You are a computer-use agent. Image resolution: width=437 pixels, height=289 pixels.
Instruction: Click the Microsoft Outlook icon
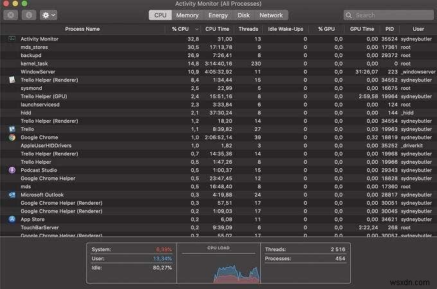tap(12, 195)
